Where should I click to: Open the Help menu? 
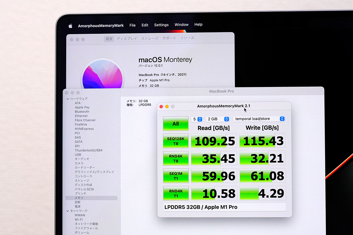tap(198, 24)
